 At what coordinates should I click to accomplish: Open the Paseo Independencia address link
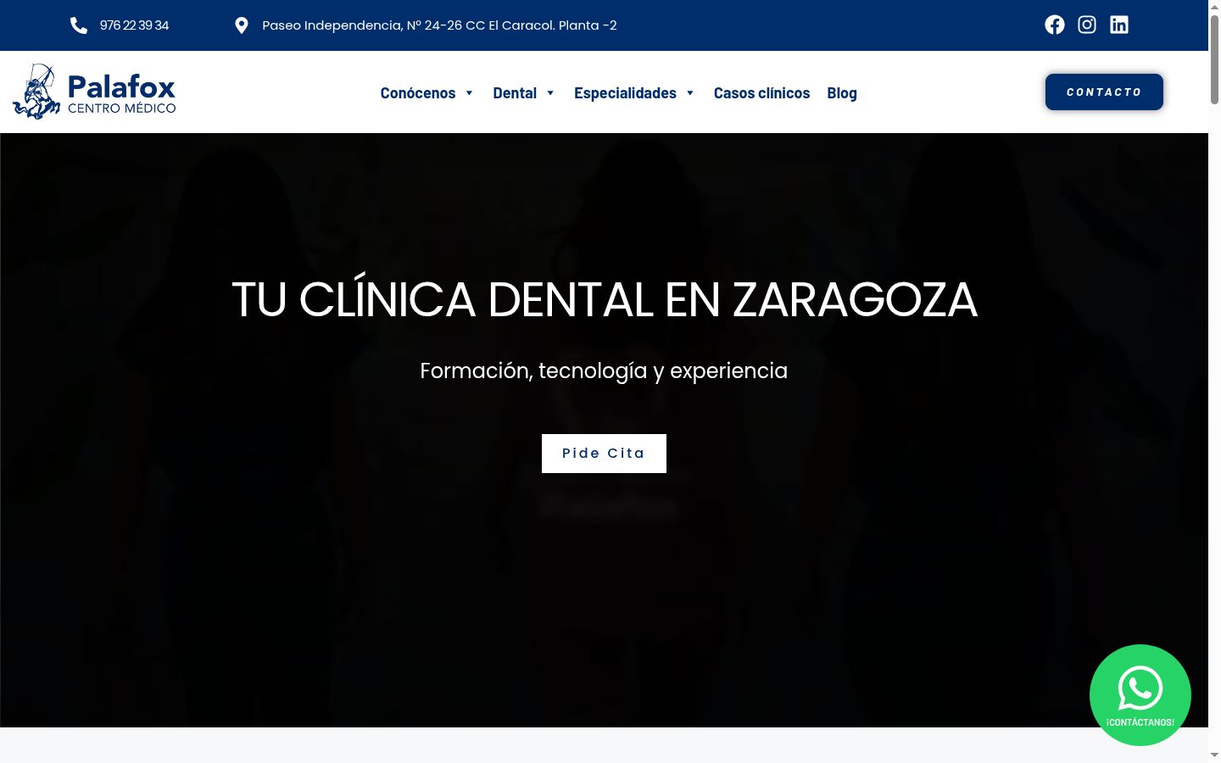click(439, 25)
